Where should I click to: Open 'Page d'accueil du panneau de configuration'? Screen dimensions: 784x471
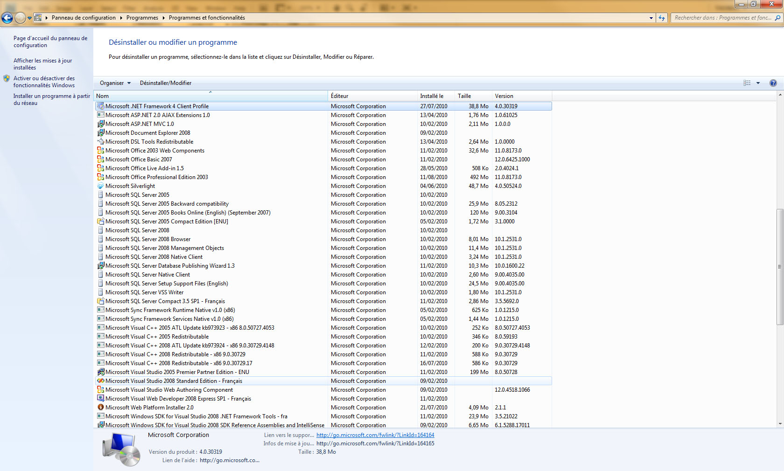(50, 42)
